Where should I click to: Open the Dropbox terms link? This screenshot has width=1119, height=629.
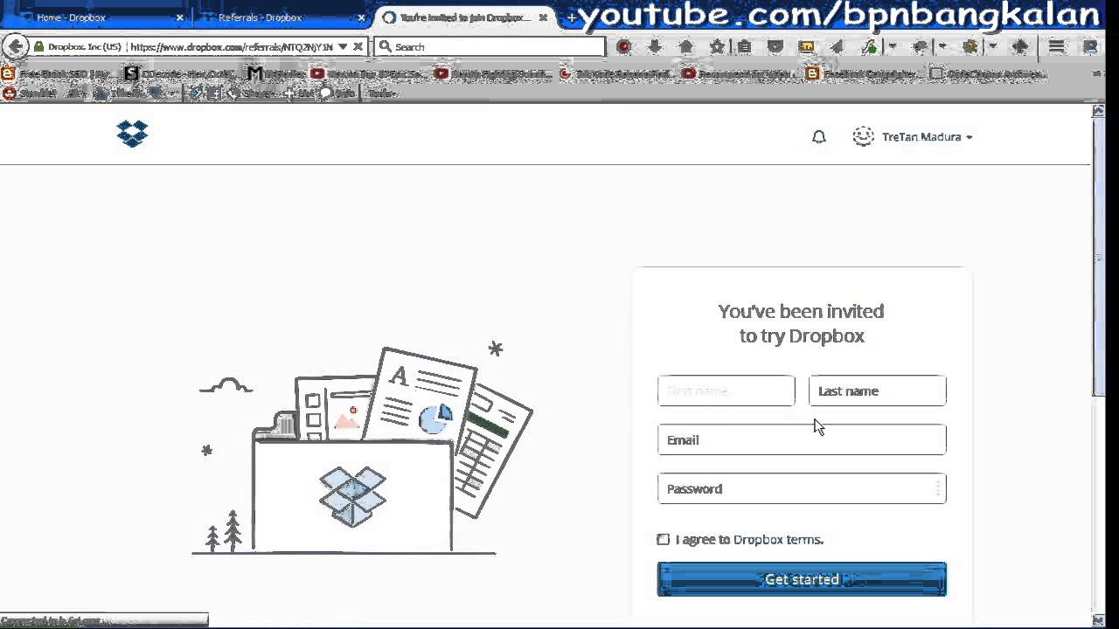(x=778, y=540)
